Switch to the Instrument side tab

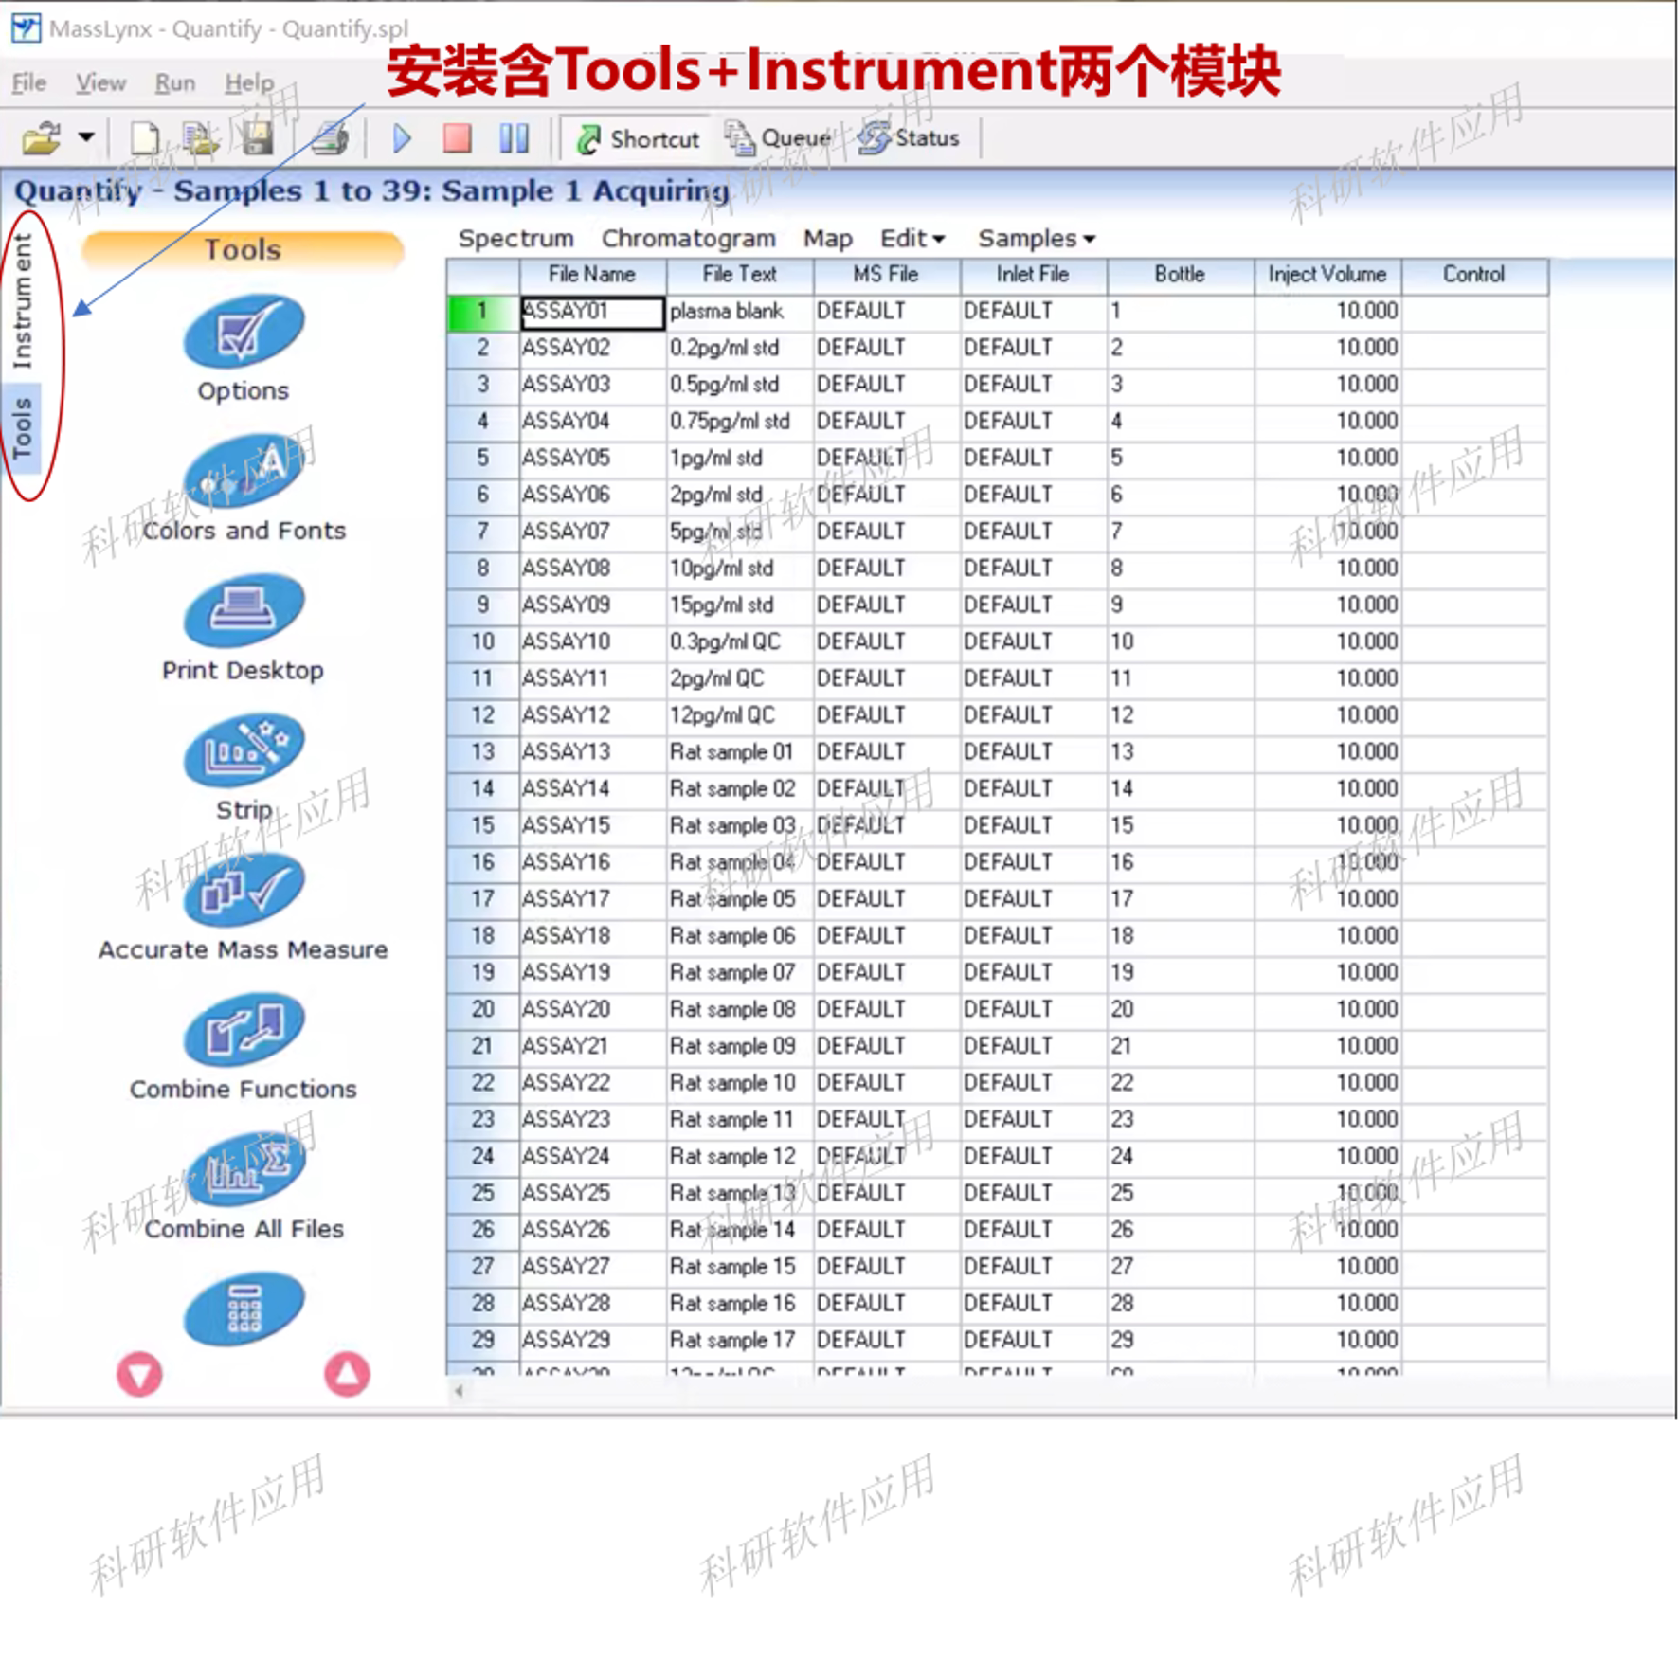click(22, 300)
